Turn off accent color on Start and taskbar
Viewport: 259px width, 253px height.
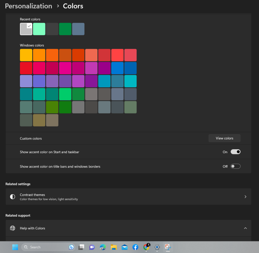click(235, 152)
